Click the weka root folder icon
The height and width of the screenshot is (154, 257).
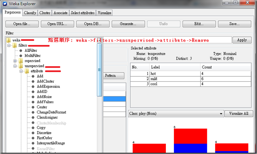[x=9, y=40]
